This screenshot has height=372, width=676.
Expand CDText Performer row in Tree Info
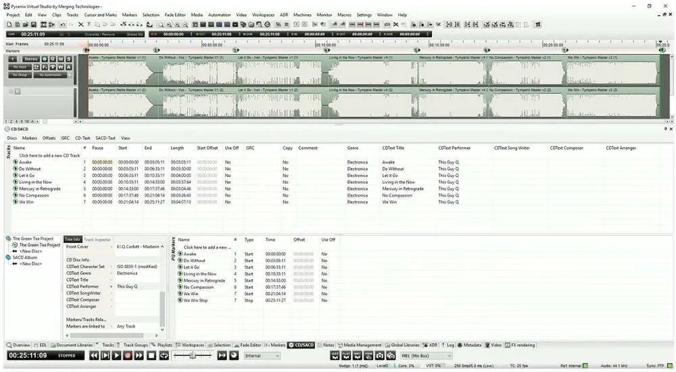tap(112, 287)
